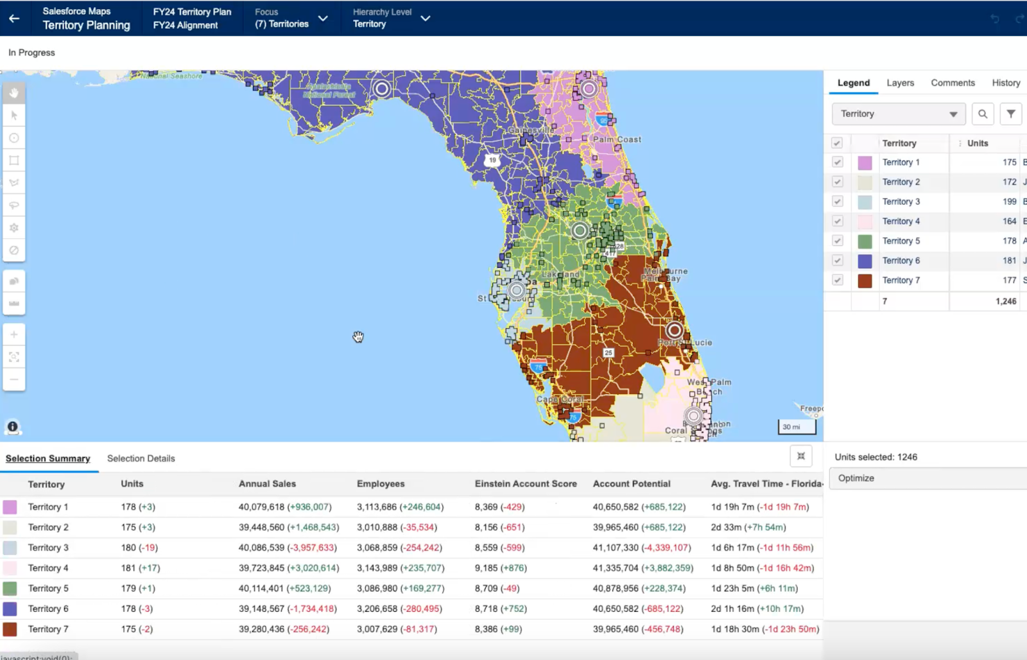Screen dimensions: 1027x660
Task: Select the arrow pointer tool
Action: pyautogui.click(x=14, y=116)
